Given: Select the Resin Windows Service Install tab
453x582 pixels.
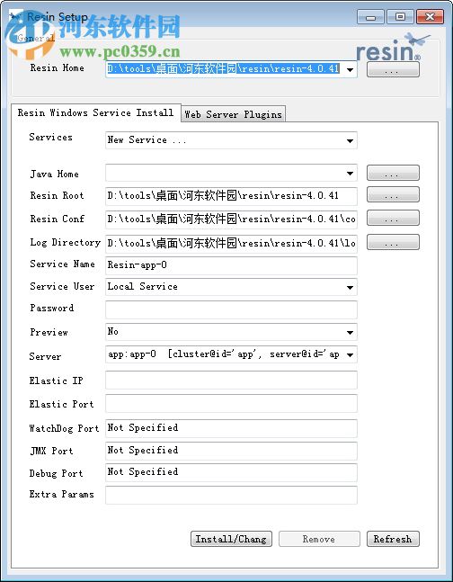Looking at the screenshot, I should point(95,112).
